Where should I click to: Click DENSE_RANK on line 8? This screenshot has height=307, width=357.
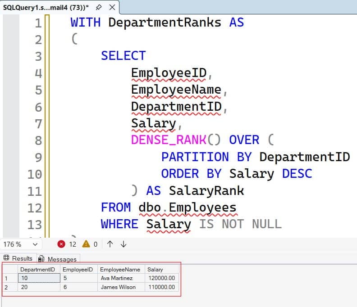(x=169, y=140)
